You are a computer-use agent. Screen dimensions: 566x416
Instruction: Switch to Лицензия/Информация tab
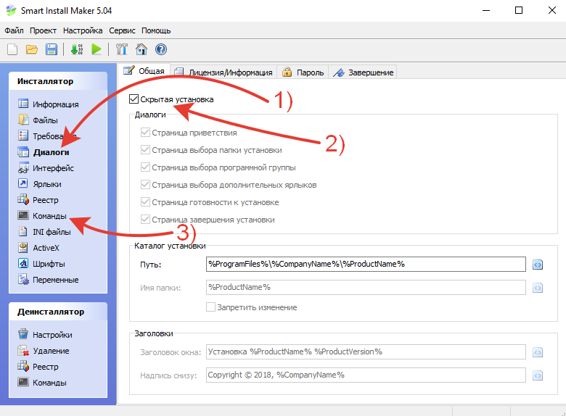click(223, 72)
